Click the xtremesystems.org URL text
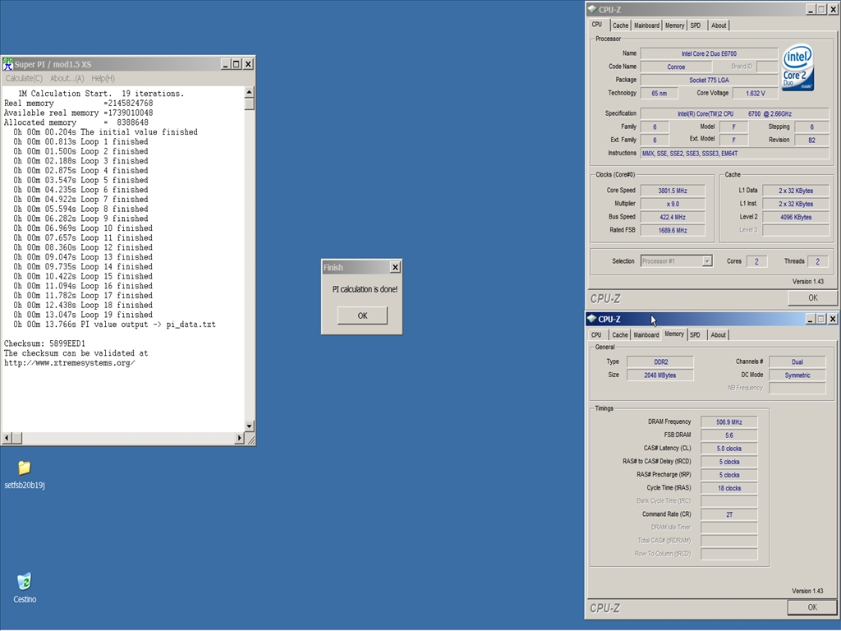 coord(69,362)
